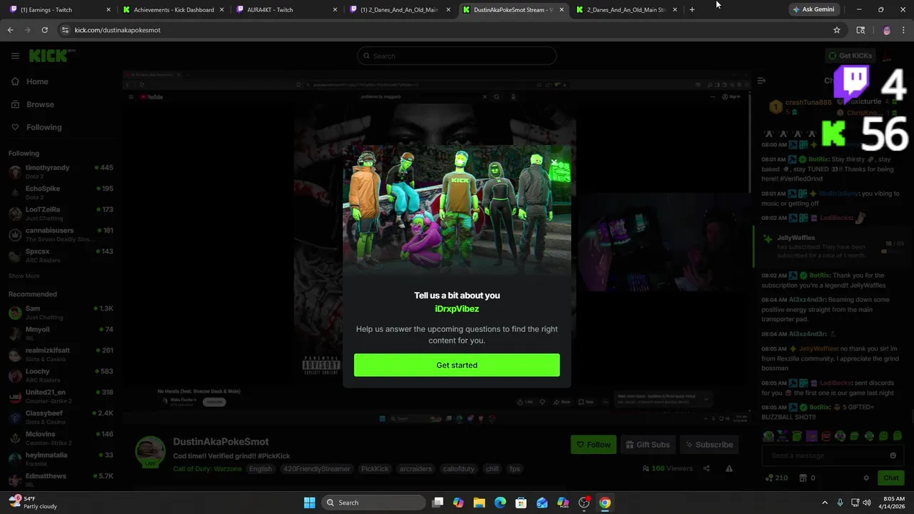
Task: Select the callofduty tag
Action: coord(457,469)
